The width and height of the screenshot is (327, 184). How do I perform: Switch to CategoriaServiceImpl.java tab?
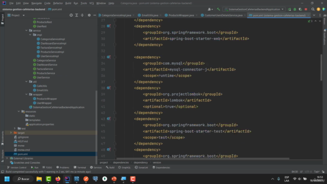(116, 15)
